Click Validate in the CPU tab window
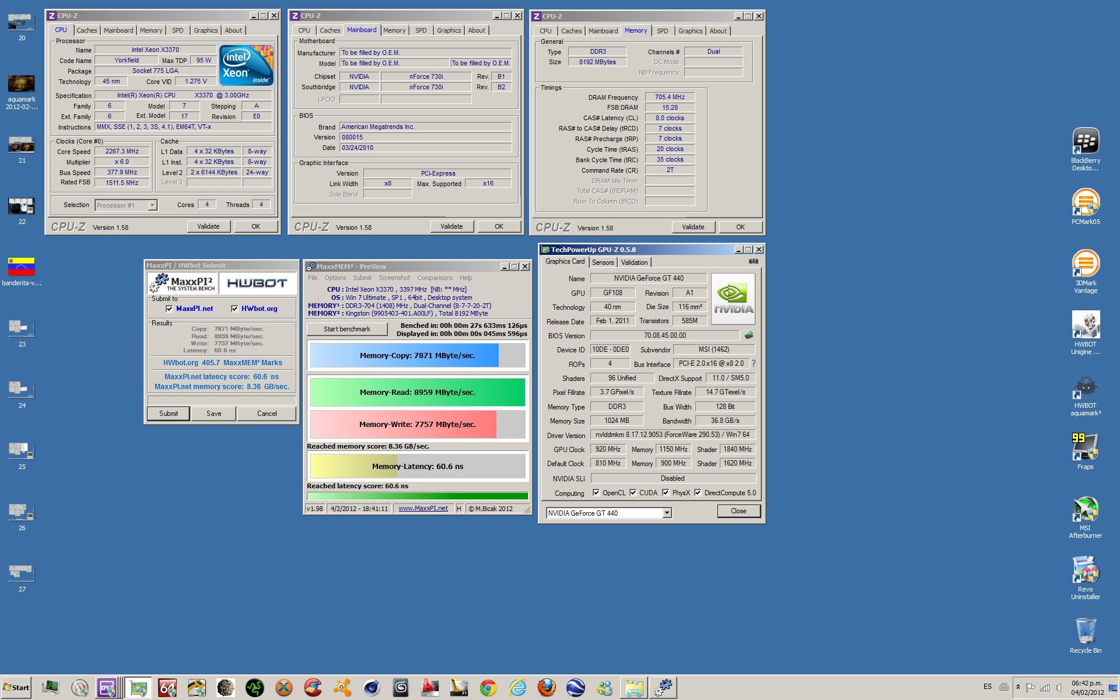Screen dimensions: 1120x700 (208, 226)
